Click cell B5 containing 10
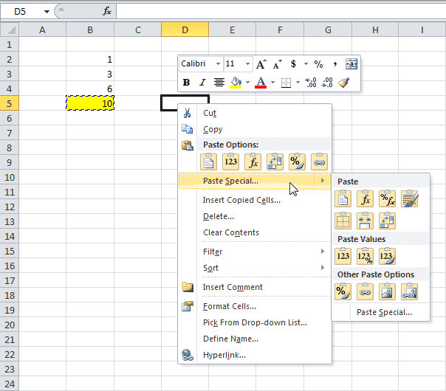 90,103
